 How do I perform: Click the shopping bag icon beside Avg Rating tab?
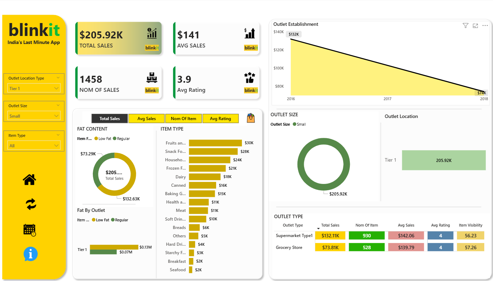251,118
